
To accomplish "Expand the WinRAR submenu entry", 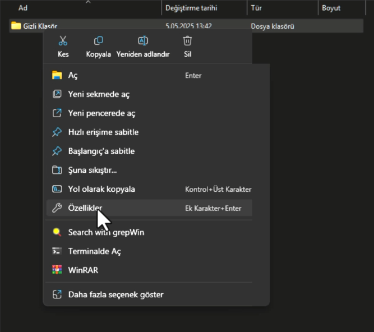I will tap(83, 270).
